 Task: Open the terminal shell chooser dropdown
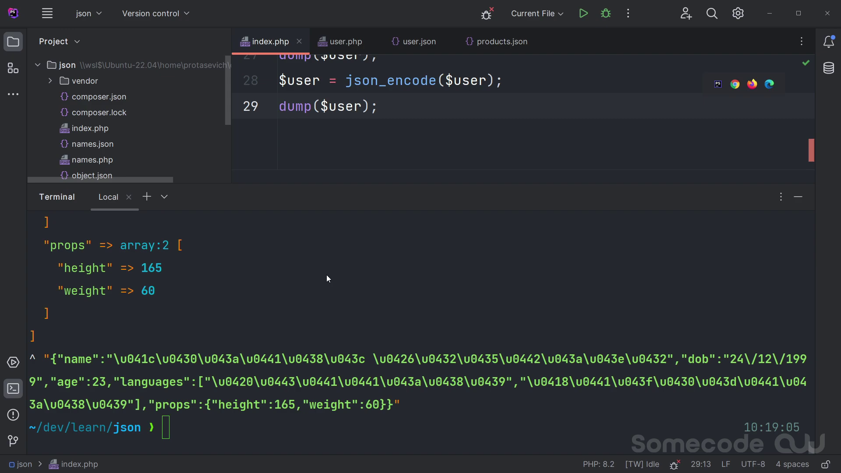point(164,197)
